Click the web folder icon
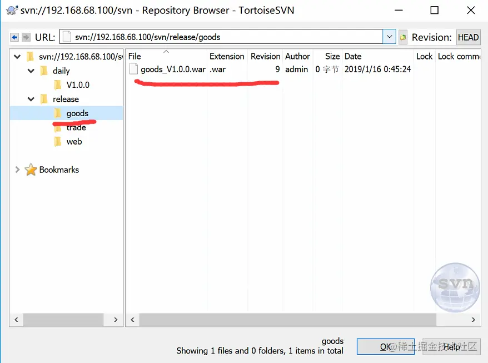 click(58, 141)
